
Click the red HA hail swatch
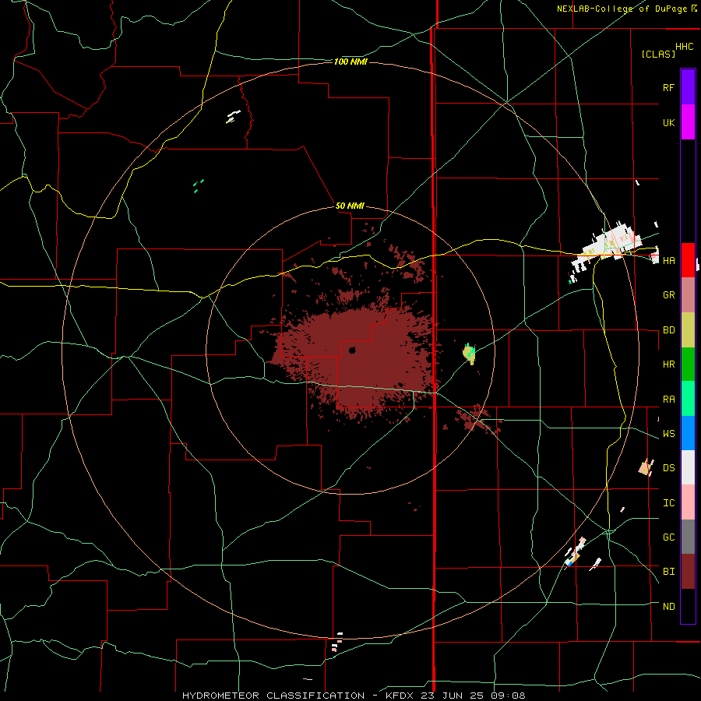tap(688, 260)
